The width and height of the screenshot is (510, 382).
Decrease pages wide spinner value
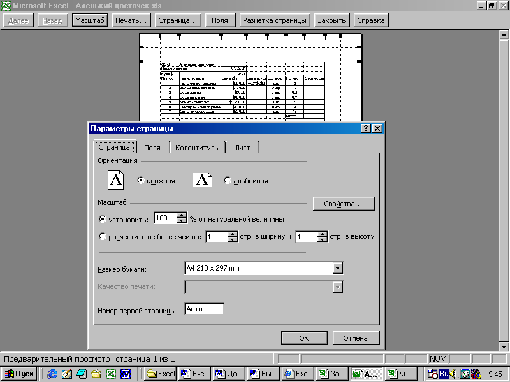click(x=232, y=239)
